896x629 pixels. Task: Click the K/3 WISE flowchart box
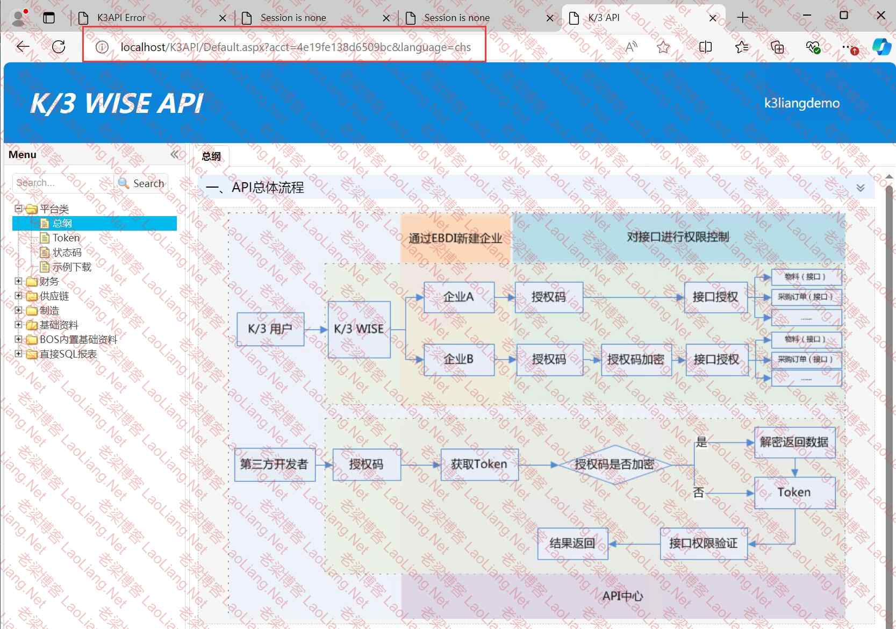pos(359,329)
